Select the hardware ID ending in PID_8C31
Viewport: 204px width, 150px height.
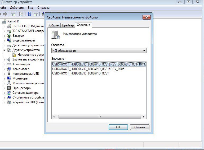click(x=80, y=73)
